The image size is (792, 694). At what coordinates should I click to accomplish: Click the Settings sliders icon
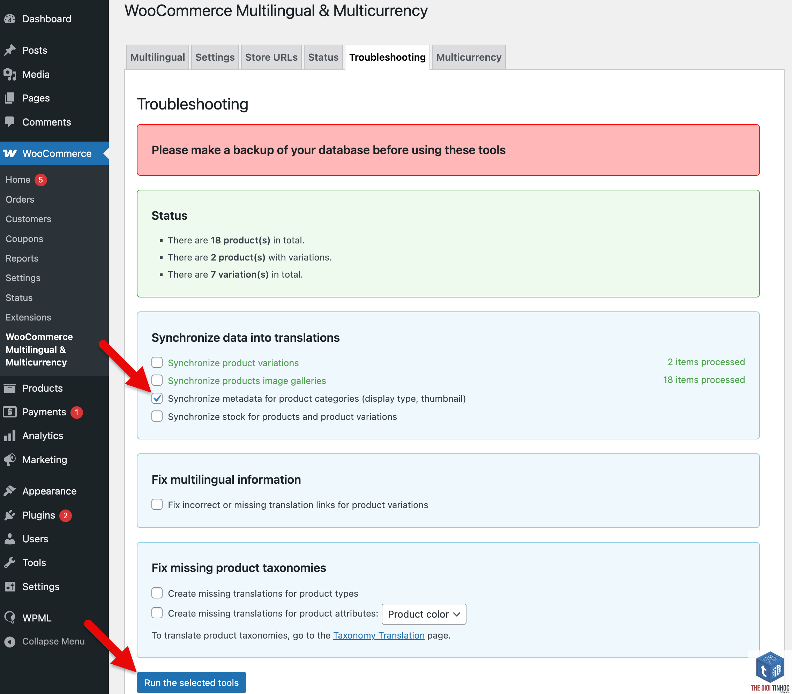coord(10,586)
